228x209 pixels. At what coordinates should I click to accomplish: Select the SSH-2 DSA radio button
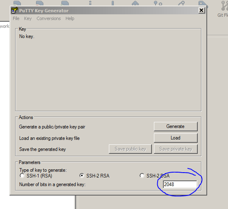[x=142, y=175]
